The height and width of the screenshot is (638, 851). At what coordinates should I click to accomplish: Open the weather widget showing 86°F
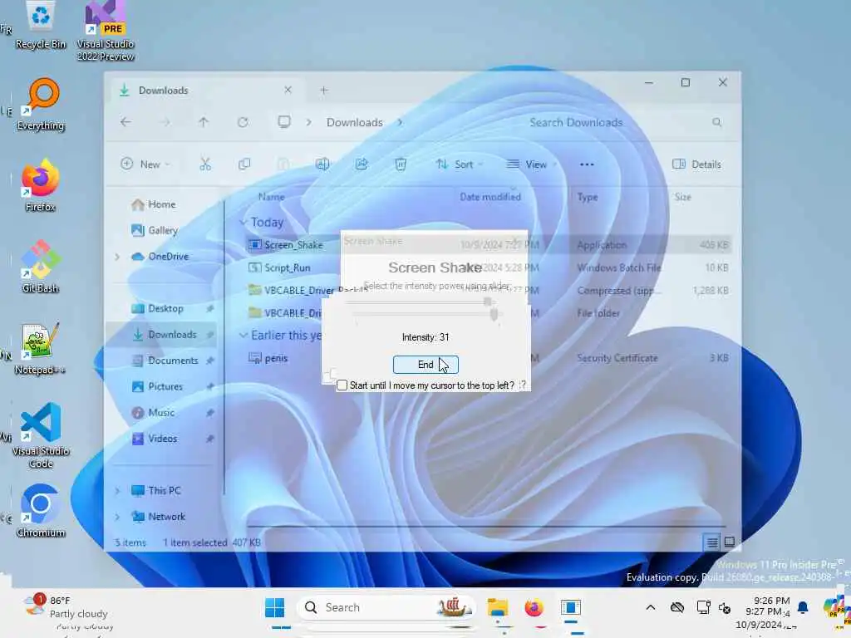point(66,607)
